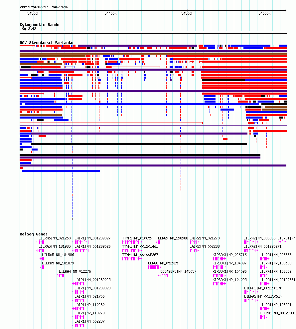The width and height of the screenshot is (296, 329).
Task: Open the CDC42EP5|NM_145057 label
Action: pyautogui.click(x=178, y=271)
